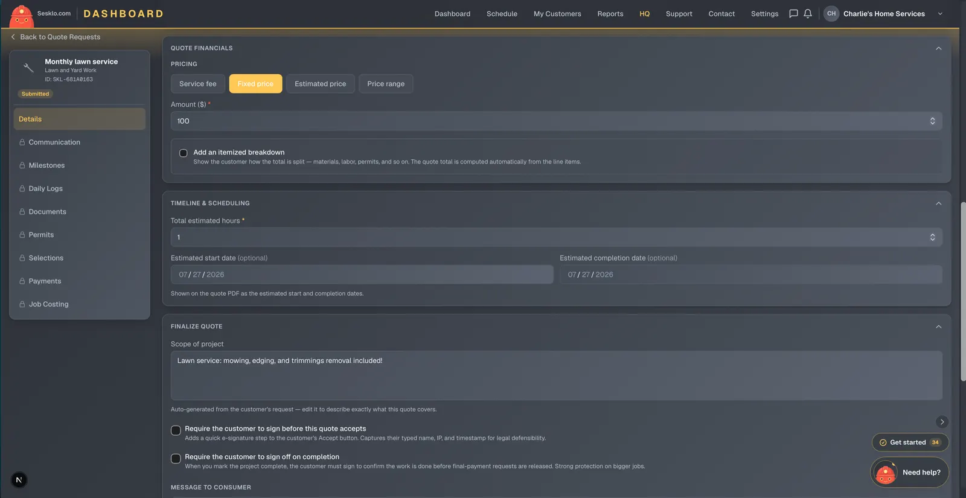
Task: Click the Sesklo robot logo
Action: coord(22,16)
